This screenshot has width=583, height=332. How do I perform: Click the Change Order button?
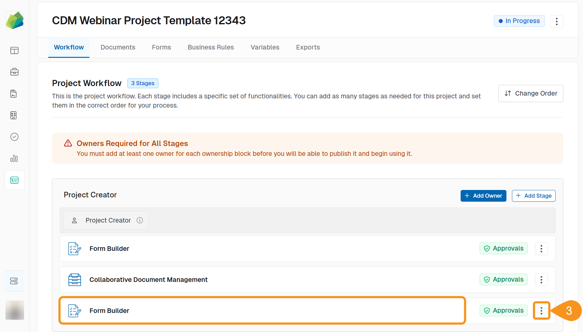[x=530, y=93]
